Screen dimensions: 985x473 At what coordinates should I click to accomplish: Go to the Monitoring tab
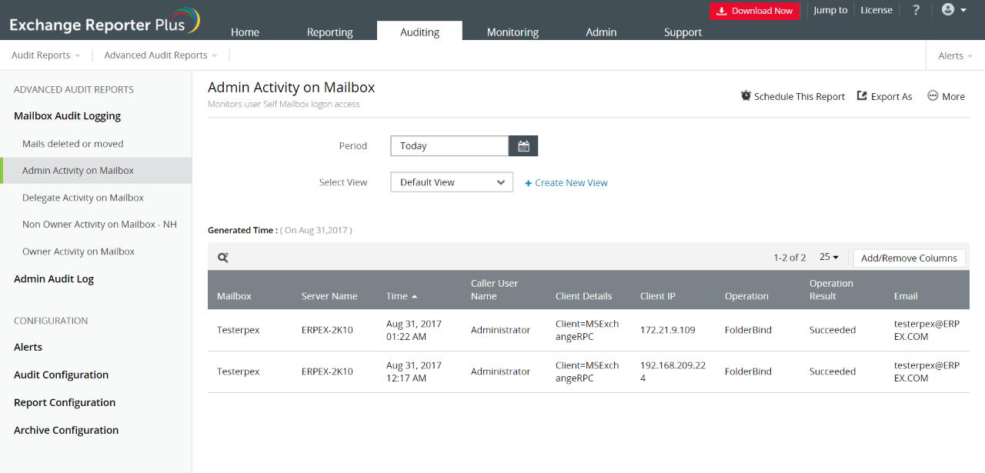point(513,32)
